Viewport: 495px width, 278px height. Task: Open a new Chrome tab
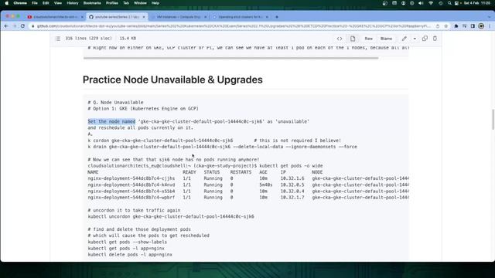tap(277, 17)
